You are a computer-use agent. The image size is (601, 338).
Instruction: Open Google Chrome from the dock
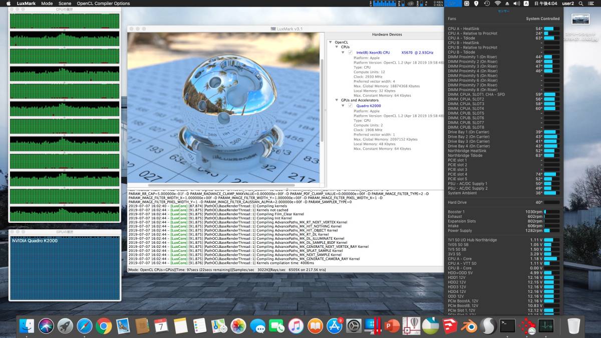point(104,326)
